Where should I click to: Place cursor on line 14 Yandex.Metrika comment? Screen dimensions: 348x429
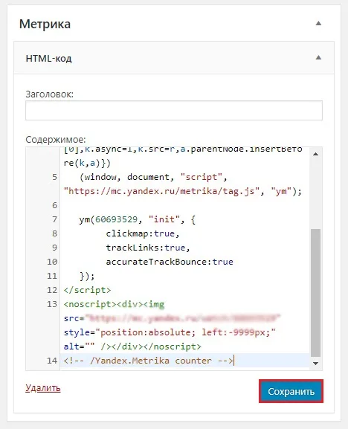tap(149, 361)
